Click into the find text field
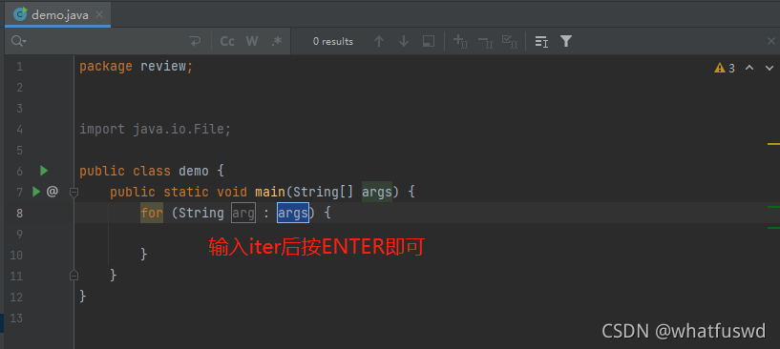The width and height of the screenshot is (780, 349). point(104,41)
